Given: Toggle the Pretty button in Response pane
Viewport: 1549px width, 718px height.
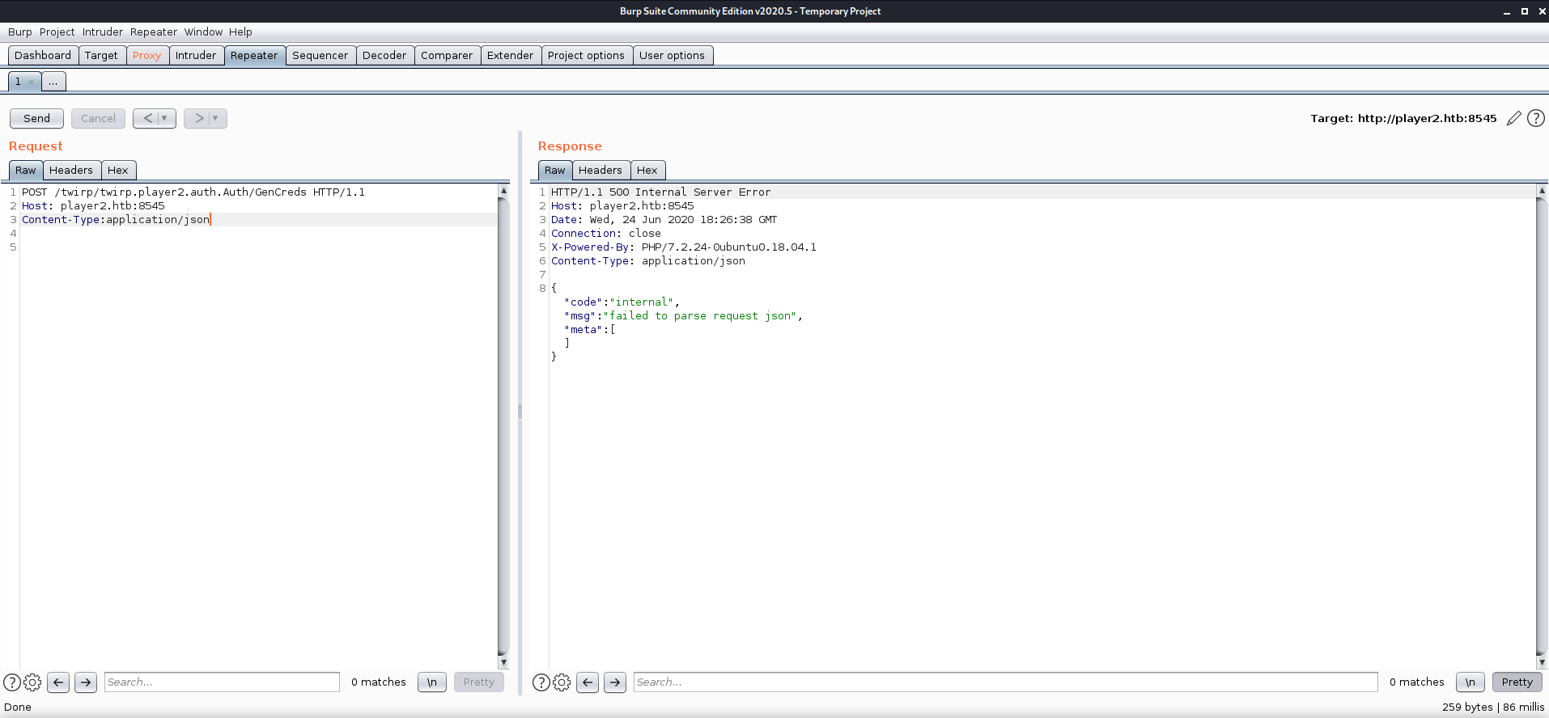Looking at the screenshot, I should click(x=1517, y=682).
